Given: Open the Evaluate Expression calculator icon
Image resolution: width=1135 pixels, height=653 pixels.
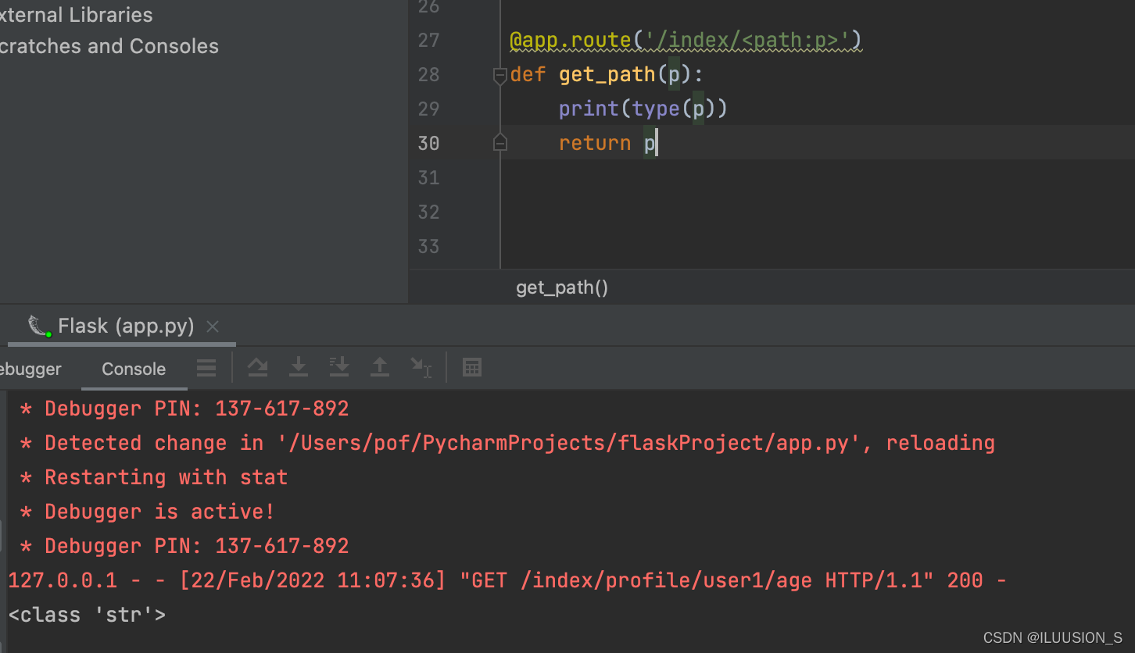Looking at the screenshot, I should click(x=472, y=367).
